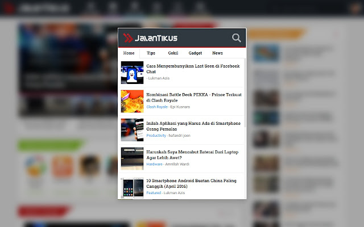Click the popup's vertical scrollbar
This screenshot has width=364, height=227.
click(x=245, y=93)
